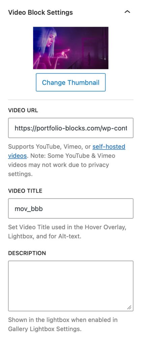This screenshot has height=346, width=141.
Task: Click the Change Thumbnail button
Action: pyautogui.click(x=71, y=82)
